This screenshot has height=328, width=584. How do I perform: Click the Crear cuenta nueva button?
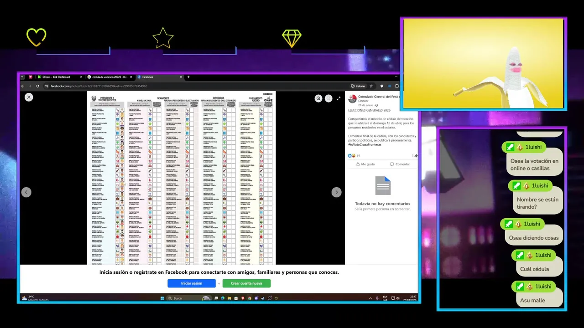coord(246,283)
